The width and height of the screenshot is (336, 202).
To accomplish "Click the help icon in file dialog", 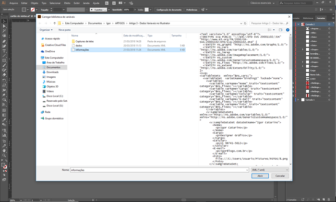I will tap(288, 30).
